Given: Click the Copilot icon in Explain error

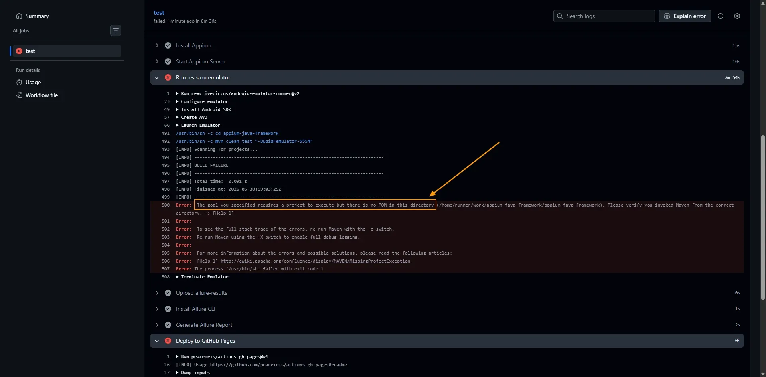Looking at the screenshot, I should (x=667, y=16).
